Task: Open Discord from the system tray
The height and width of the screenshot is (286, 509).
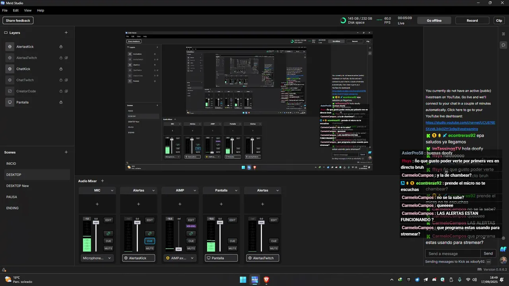Action: [434, 280]
